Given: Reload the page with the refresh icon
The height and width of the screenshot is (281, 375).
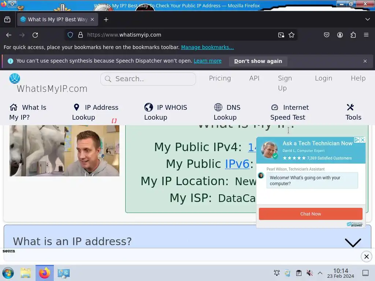Looking at the screenshot, I should click(x=35, y=35).
